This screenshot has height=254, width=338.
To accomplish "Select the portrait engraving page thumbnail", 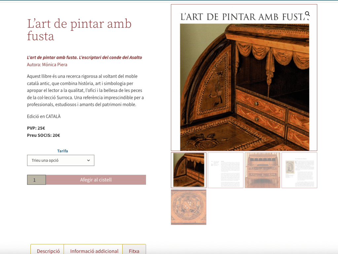I will [299, 170].
